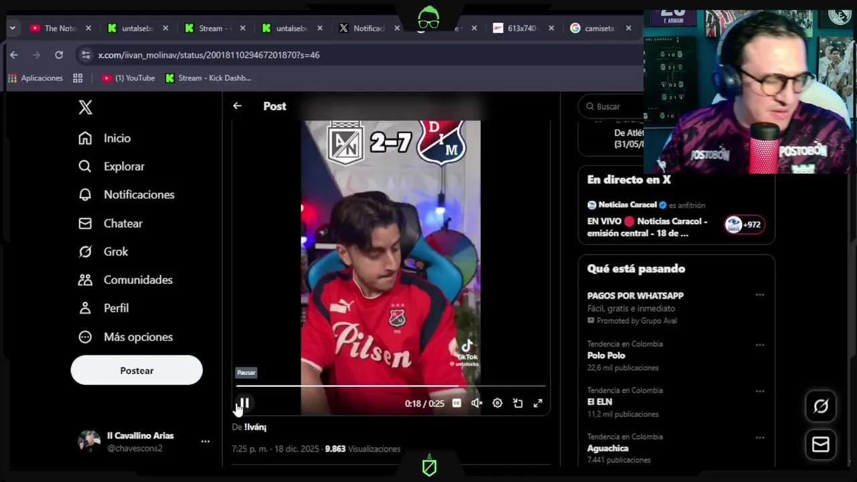The width and height of the screenshot is (857, 482).
Task: Click the 2-7 scoreboard video frame
Action: [x=391, y=142]
